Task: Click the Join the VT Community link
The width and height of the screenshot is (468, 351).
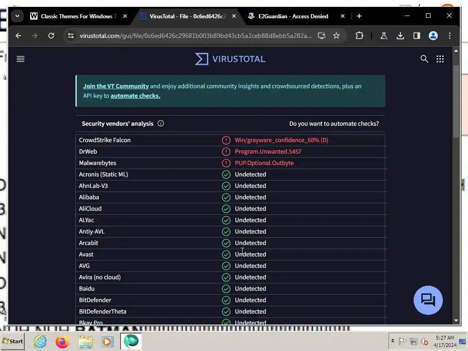Action: pos(116,86)
